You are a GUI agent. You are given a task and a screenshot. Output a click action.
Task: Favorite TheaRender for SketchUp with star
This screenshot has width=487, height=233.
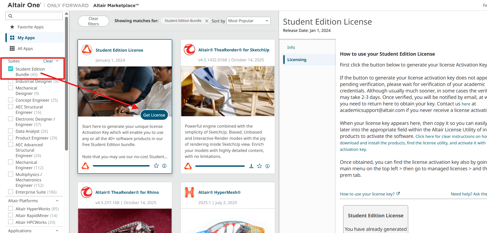point(259,166)
